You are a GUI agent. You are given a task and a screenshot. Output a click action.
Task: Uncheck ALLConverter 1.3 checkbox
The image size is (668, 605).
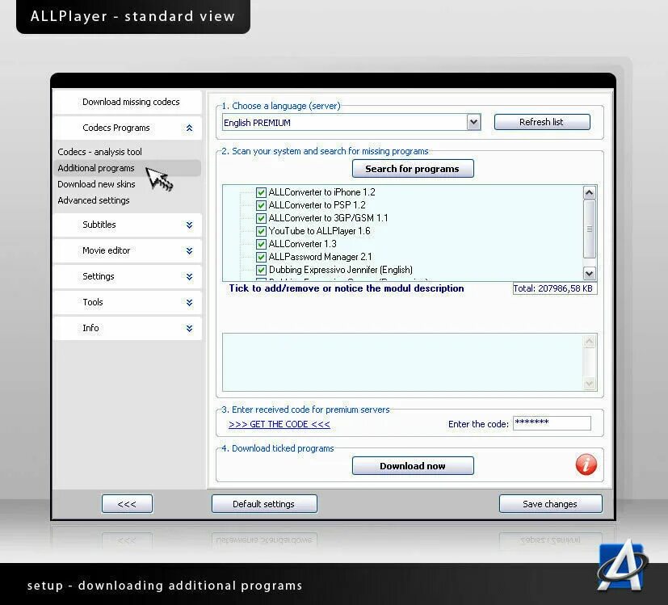(261, 244)
